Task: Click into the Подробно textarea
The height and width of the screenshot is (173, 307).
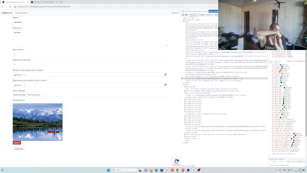Action: pyautogui.click(x=91, y=38)
